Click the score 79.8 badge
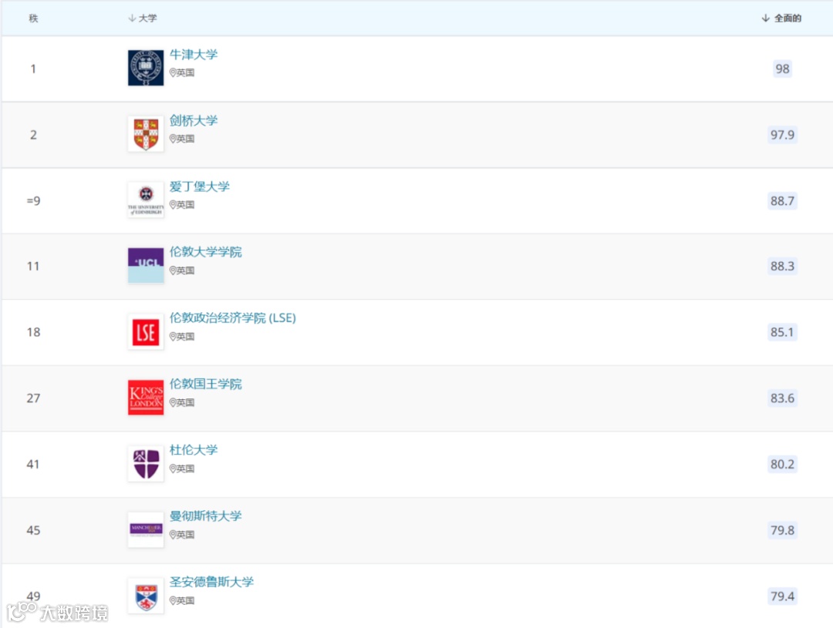Image resolution: width=833 pixels, height=628 pixels. coord(782,530)
